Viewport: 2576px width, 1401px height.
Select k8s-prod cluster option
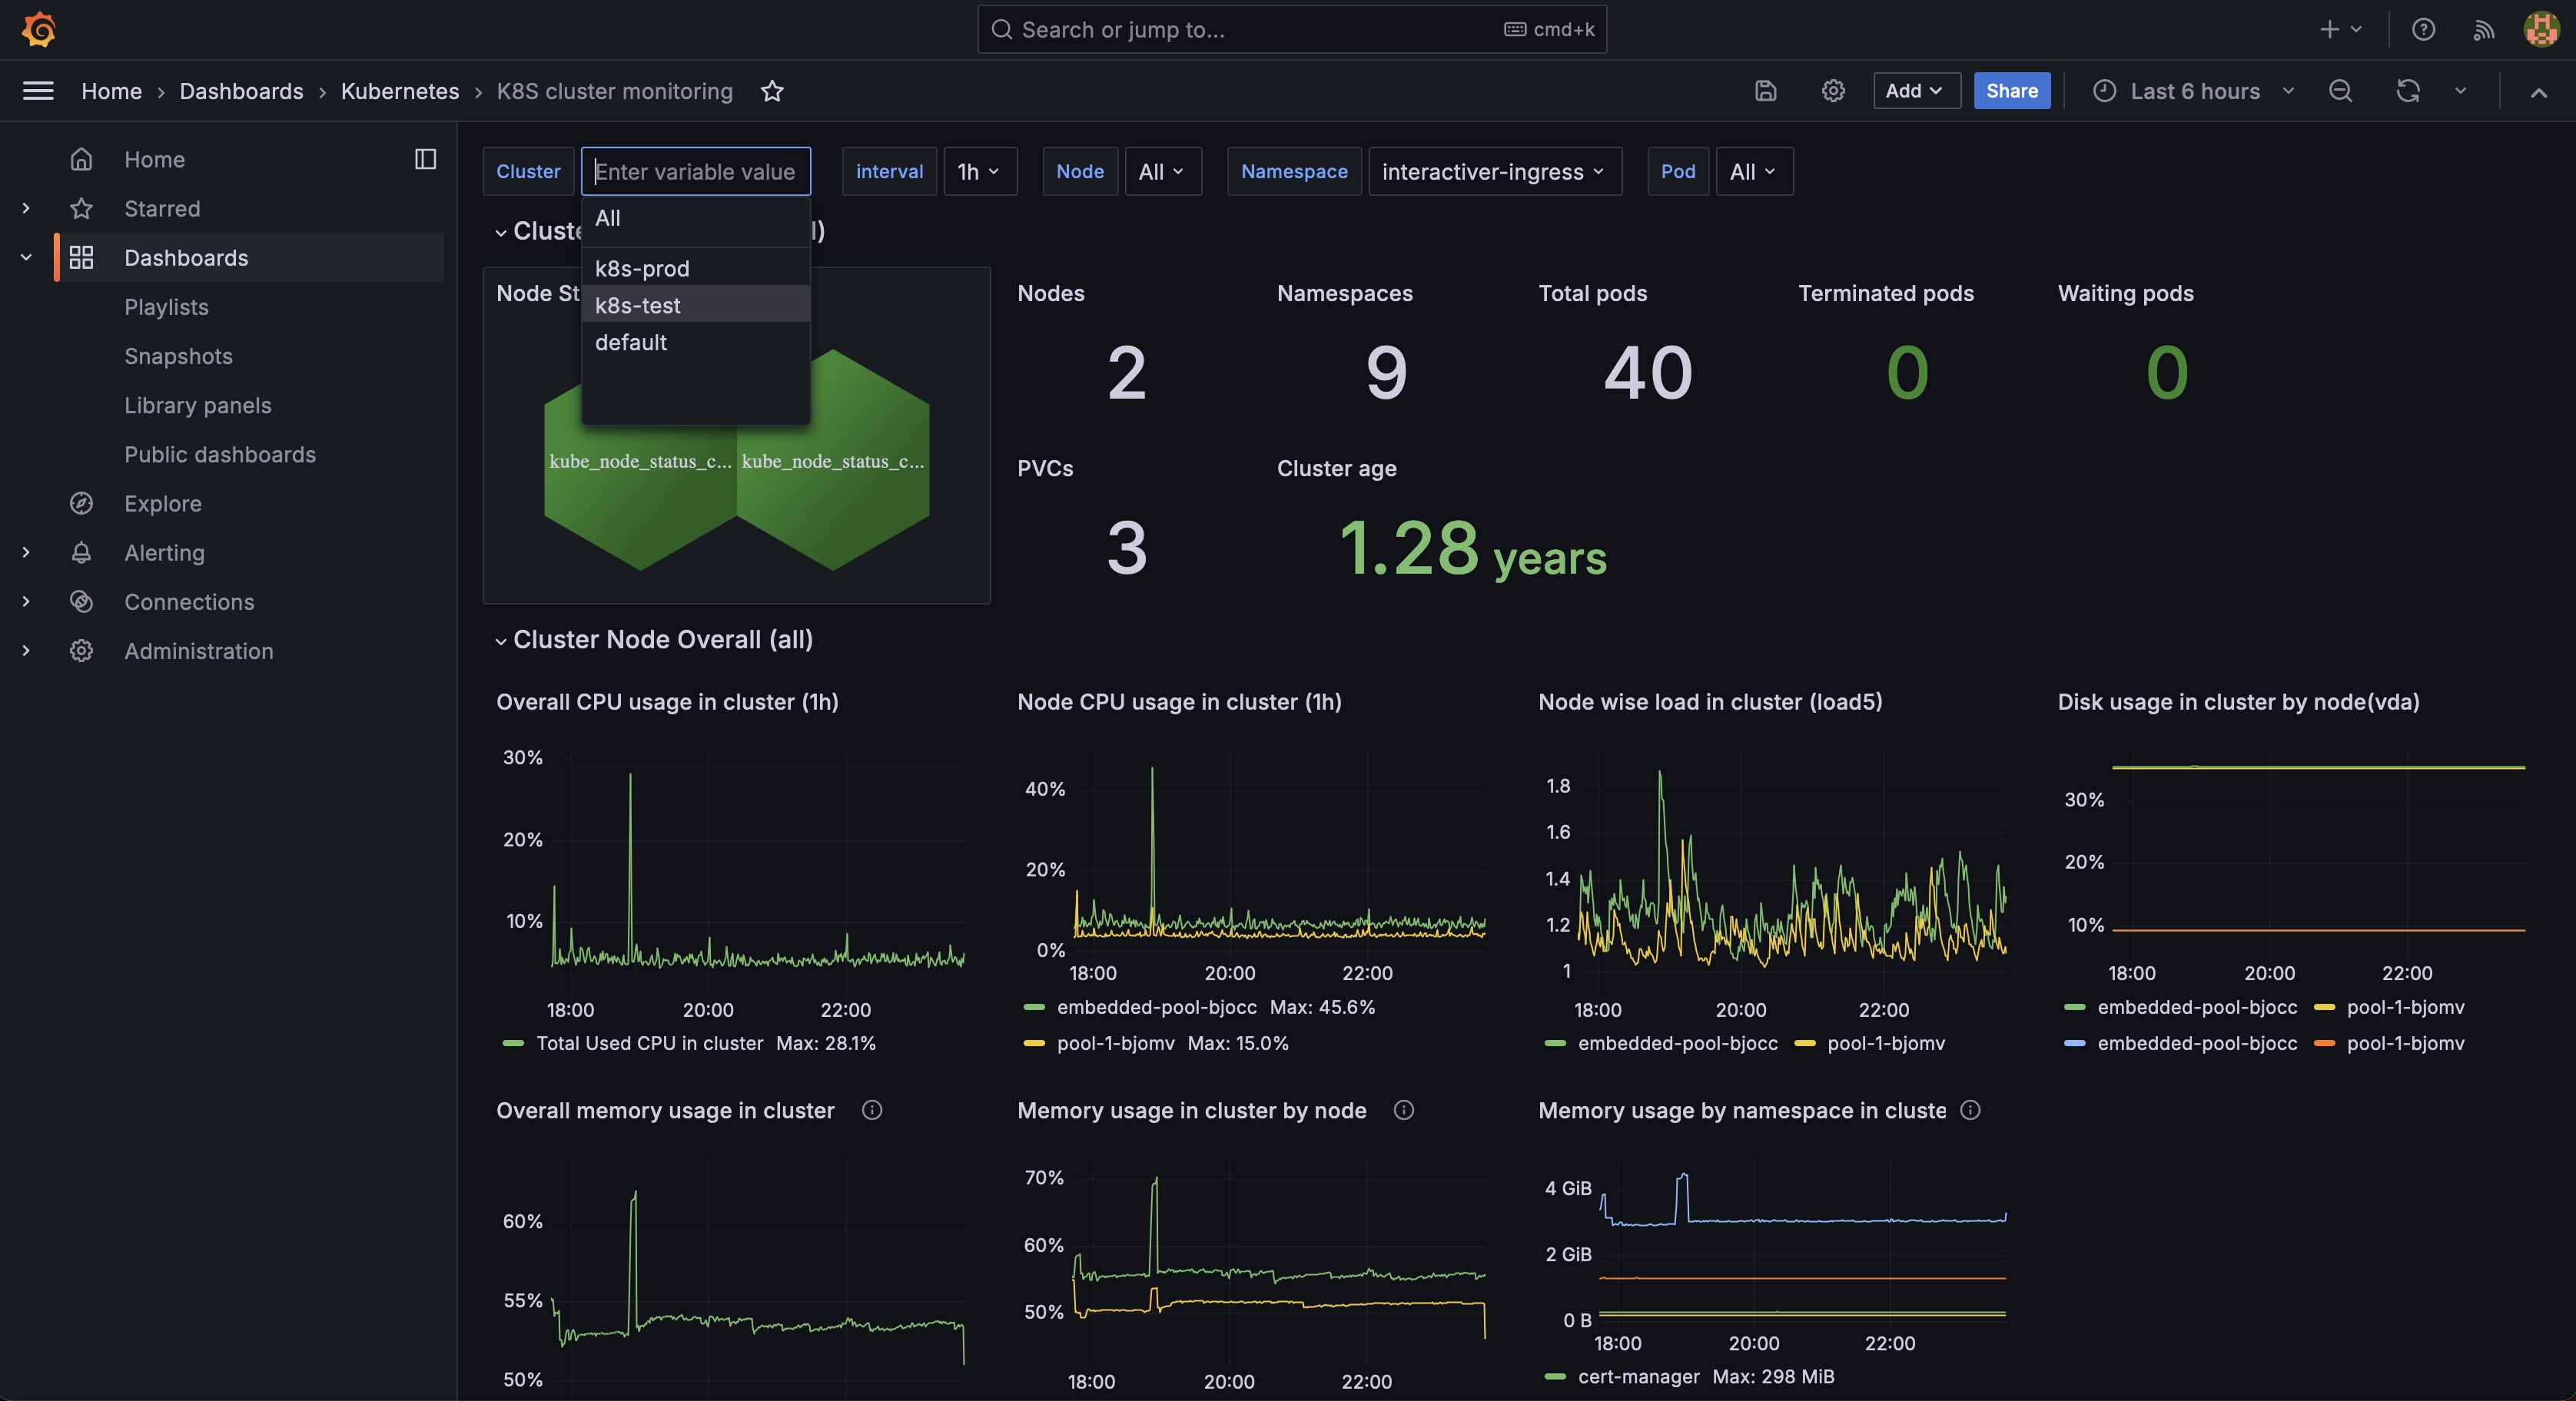pyautogui.click(x=696, y=269)
